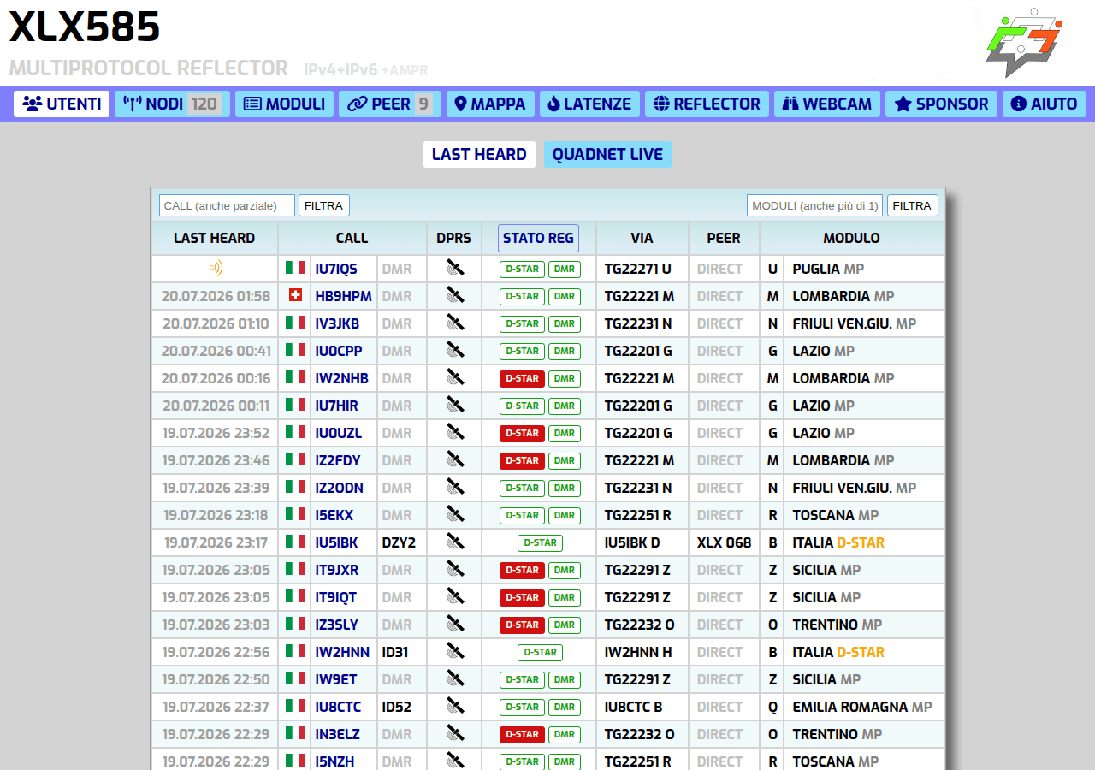This screenshot has height=770, width=1095.
Task: Click the PUGLIA MP module cell
Action: coord(864,269)
